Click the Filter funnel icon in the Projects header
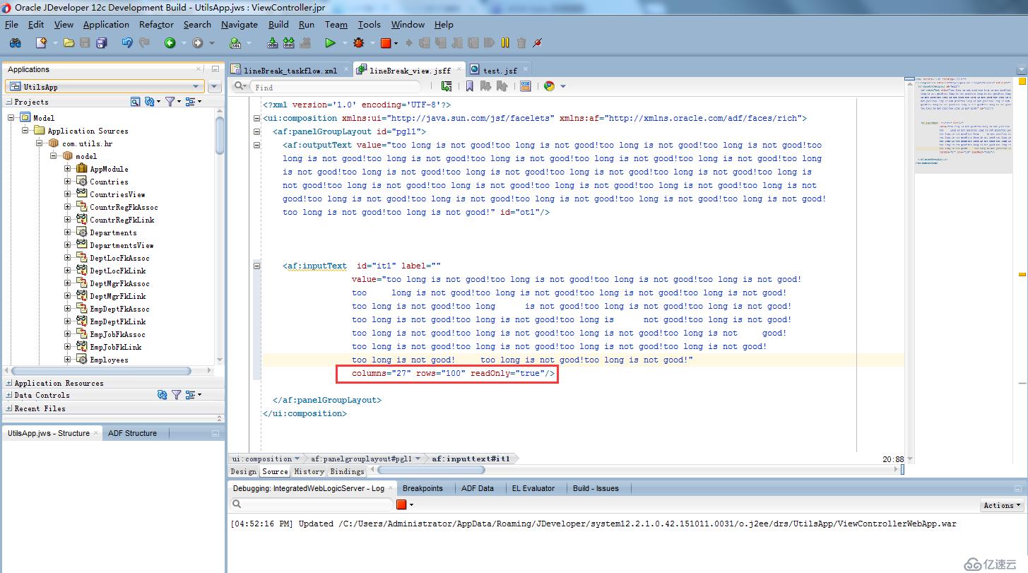This screenshot has width=1028, height=573. 170,102
